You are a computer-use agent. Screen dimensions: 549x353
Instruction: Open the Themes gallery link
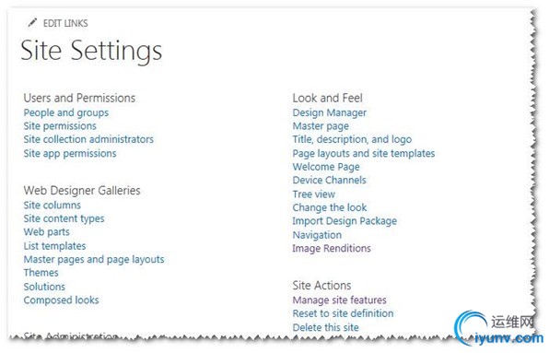[41, 273]
